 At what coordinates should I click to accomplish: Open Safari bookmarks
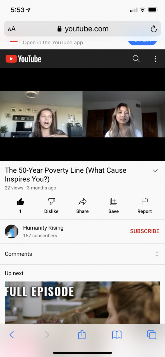pos(117,334)
